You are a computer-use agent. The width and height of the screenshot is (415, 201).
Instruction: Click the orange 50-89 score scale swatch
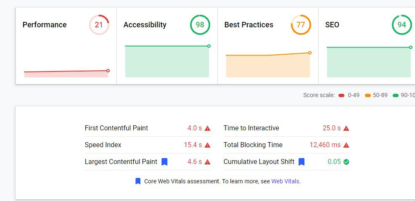click(368, 95)
